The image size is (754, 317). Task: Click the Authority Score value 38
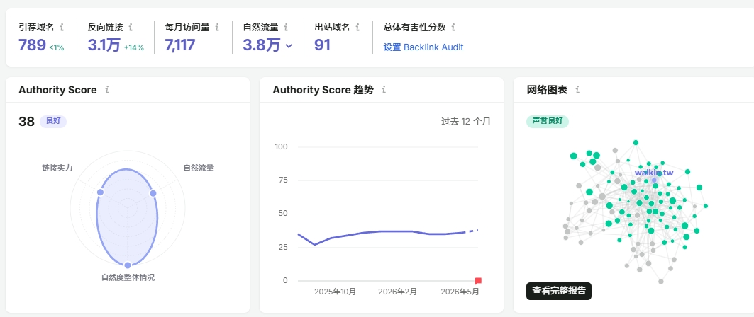point(26,122)
